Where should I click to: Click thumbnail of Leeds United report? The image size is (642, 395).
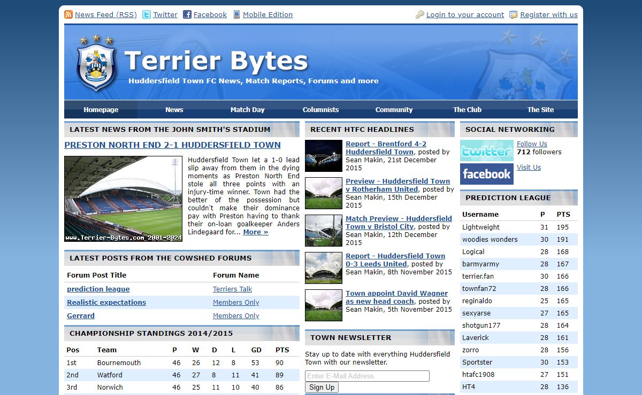click(x=324, y=268)
